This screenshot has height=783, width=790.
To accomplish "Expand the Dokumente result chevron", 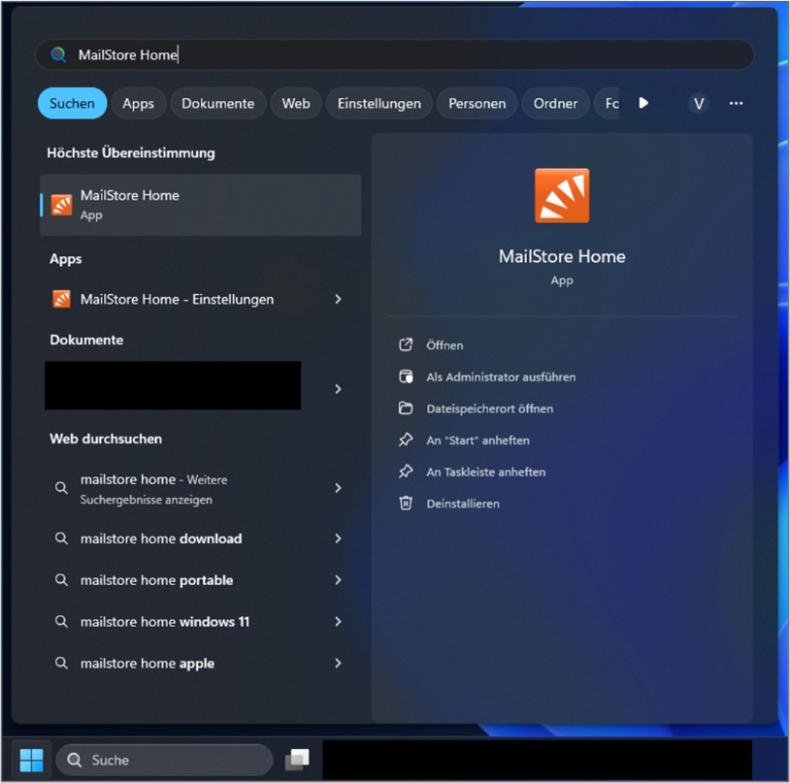I will click(x=338, y=389).
